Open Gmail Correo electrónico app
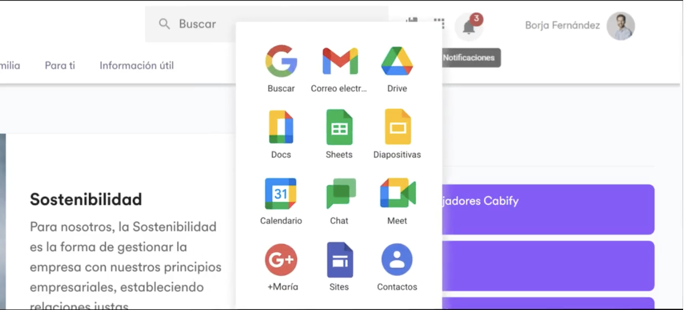 pos(340,61)
